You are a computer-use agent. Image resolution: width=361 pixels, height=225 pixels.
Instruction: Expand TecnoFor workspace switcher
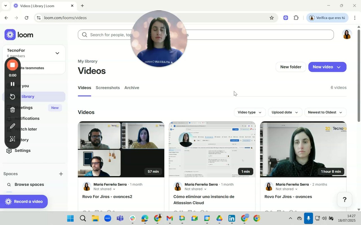[x=57, y=53]
